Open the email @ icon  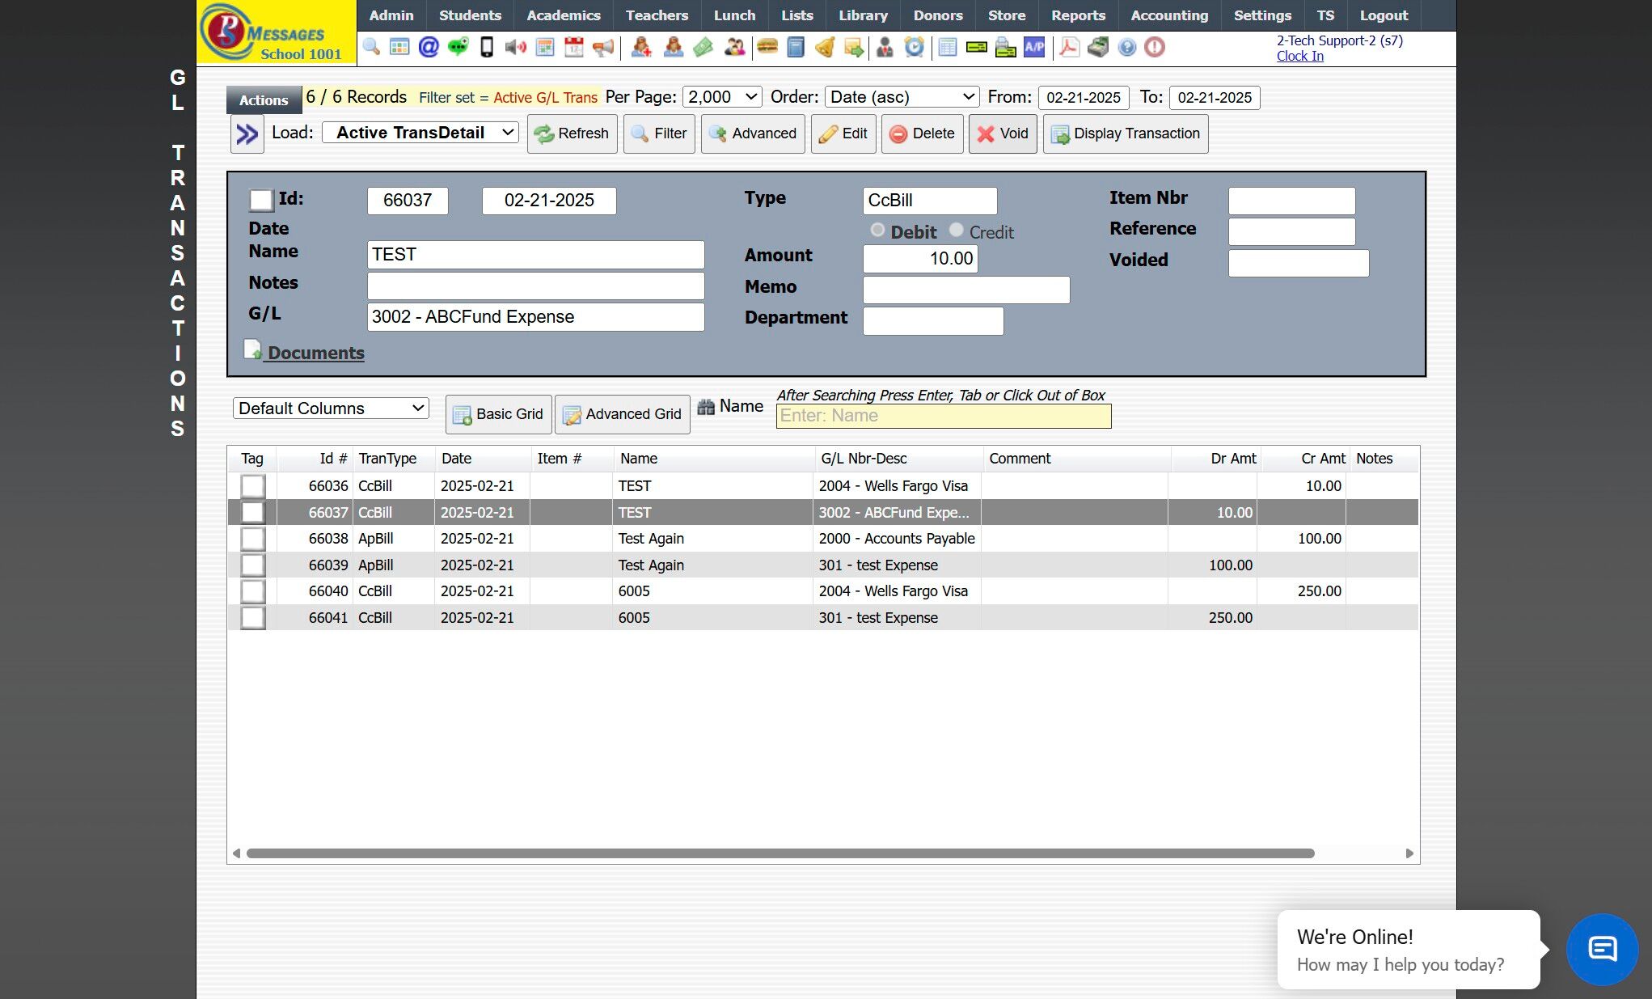pos(429,47)
